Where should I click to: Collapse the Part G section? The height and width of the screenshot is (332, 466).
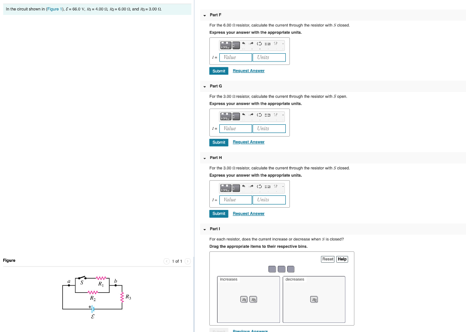[204, 86]
